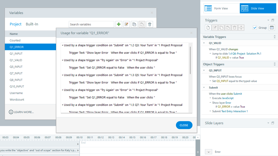Image resolution: width=278 pixels, height=156 pixels.
Task: Collapse the Q5_INPUT object trigger group
Action: (204, 70)
